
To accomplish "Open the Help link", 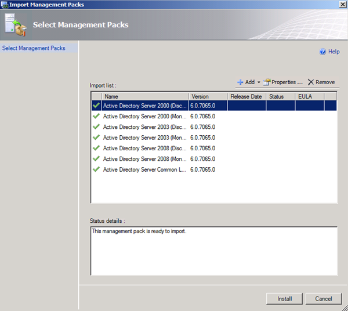I will [x=334, y=52].
